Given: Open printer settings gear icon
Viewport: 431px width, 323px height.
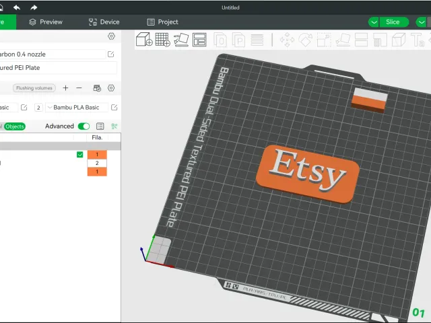Looking at the screenshot, I should pos(111,36).
